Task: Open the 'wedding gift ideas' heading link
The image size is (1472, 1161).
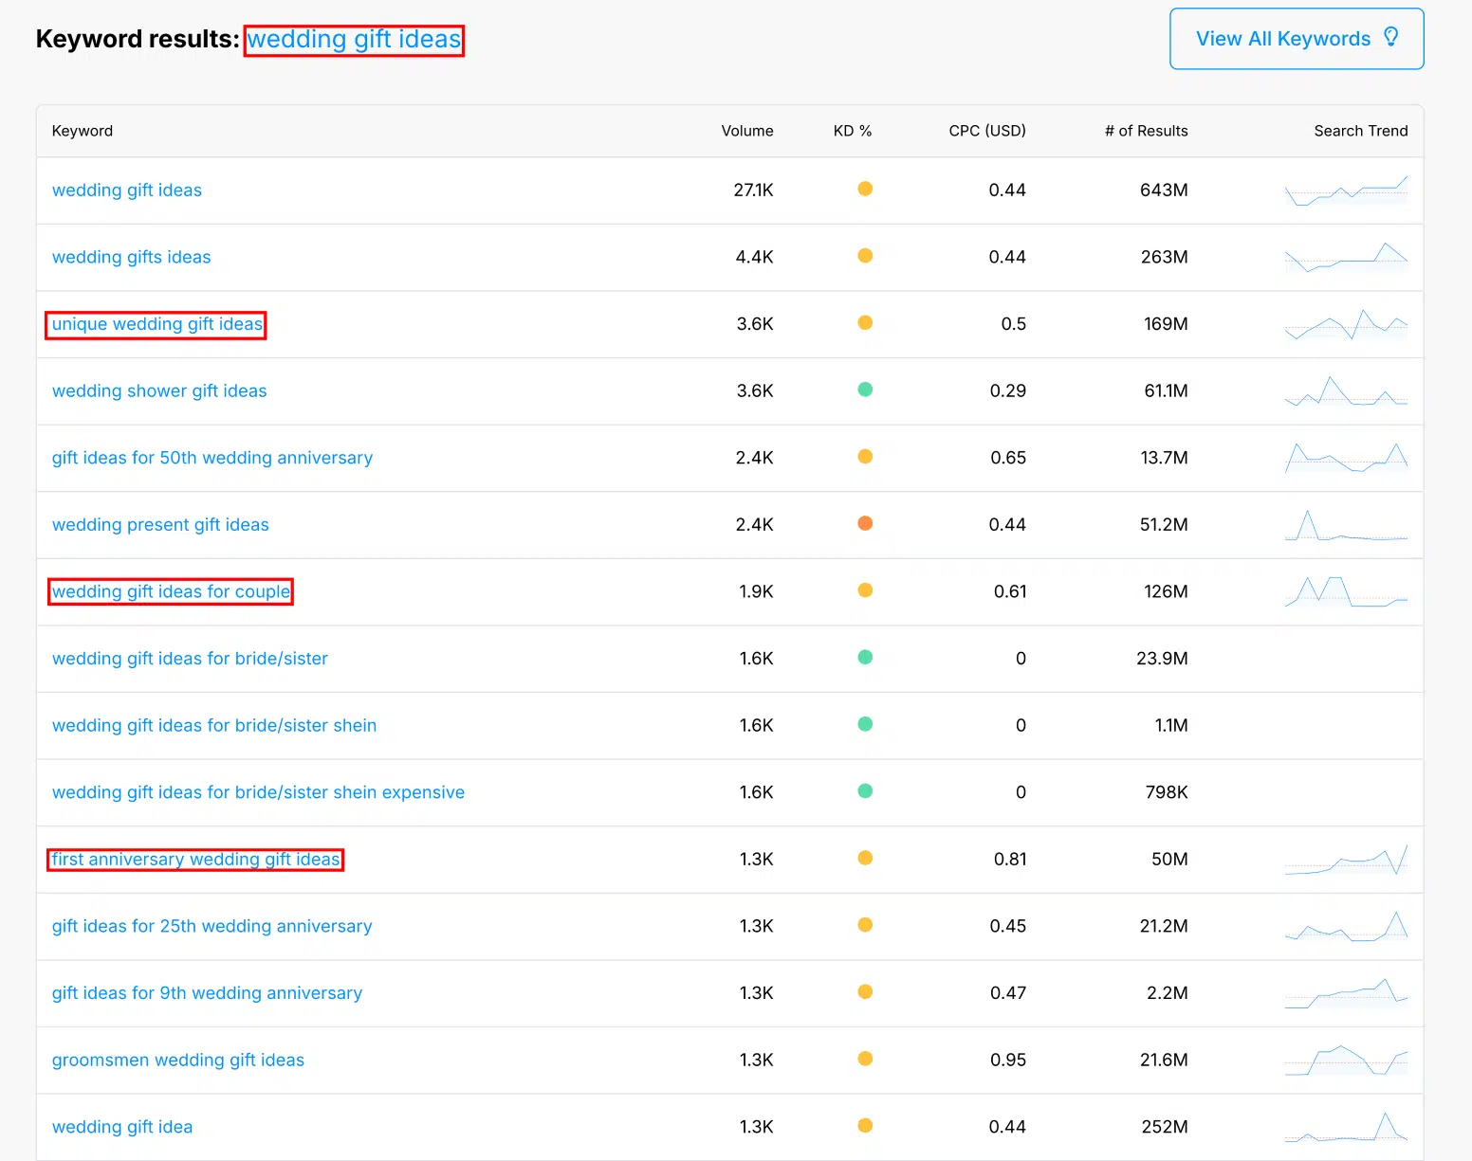Action: 354,40
